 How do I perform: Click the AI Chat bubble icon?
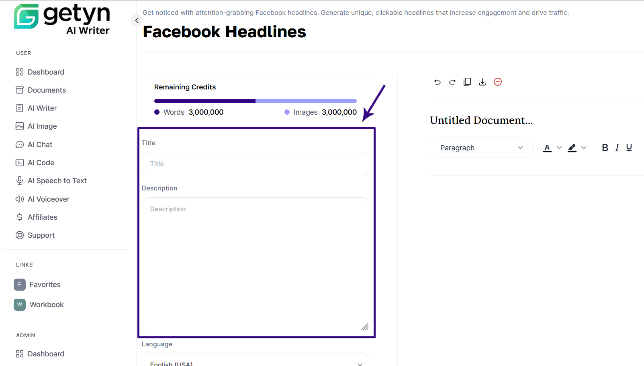click(x=20, y=145)
